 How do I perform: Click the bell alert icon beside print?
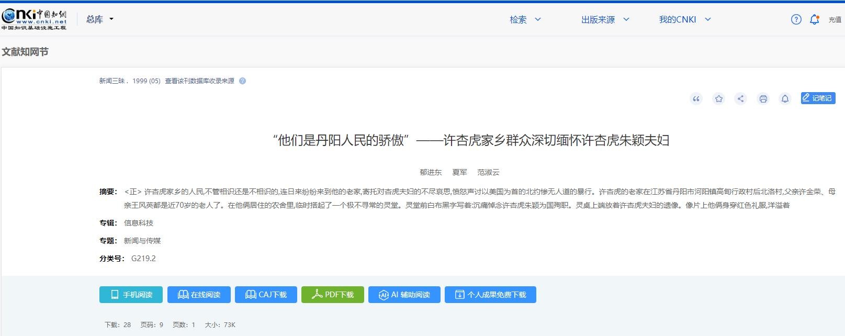[x=785, y=99]
